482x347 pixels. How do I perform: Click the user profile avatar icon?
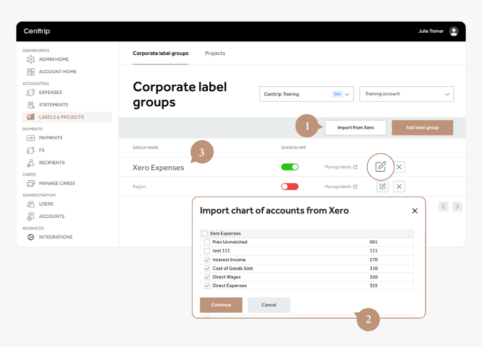point(454,31)
